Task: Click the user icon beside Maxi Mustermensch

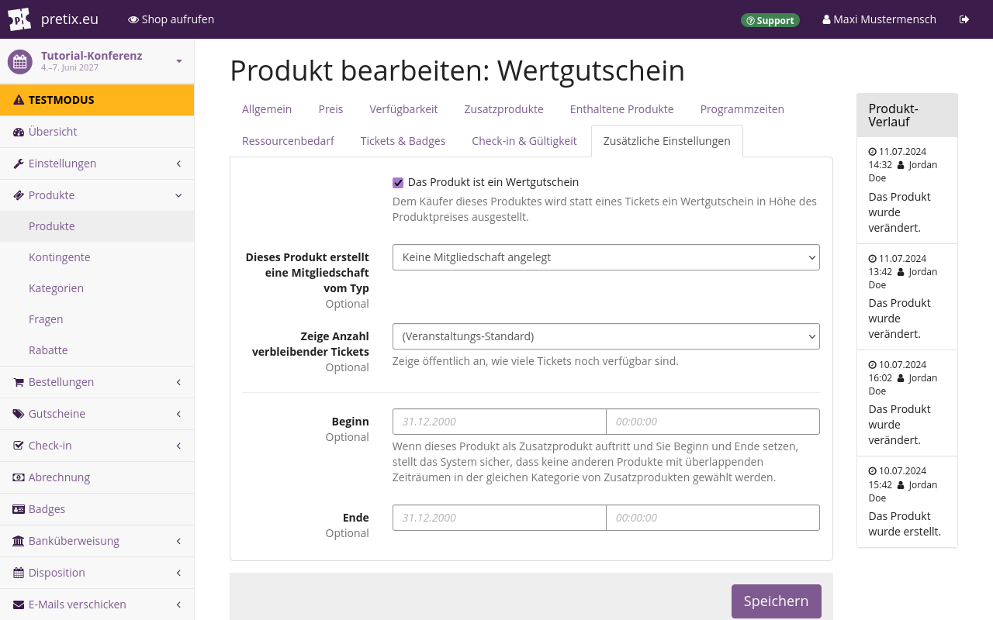Action: pyautogui.click(x=826, y=19)
